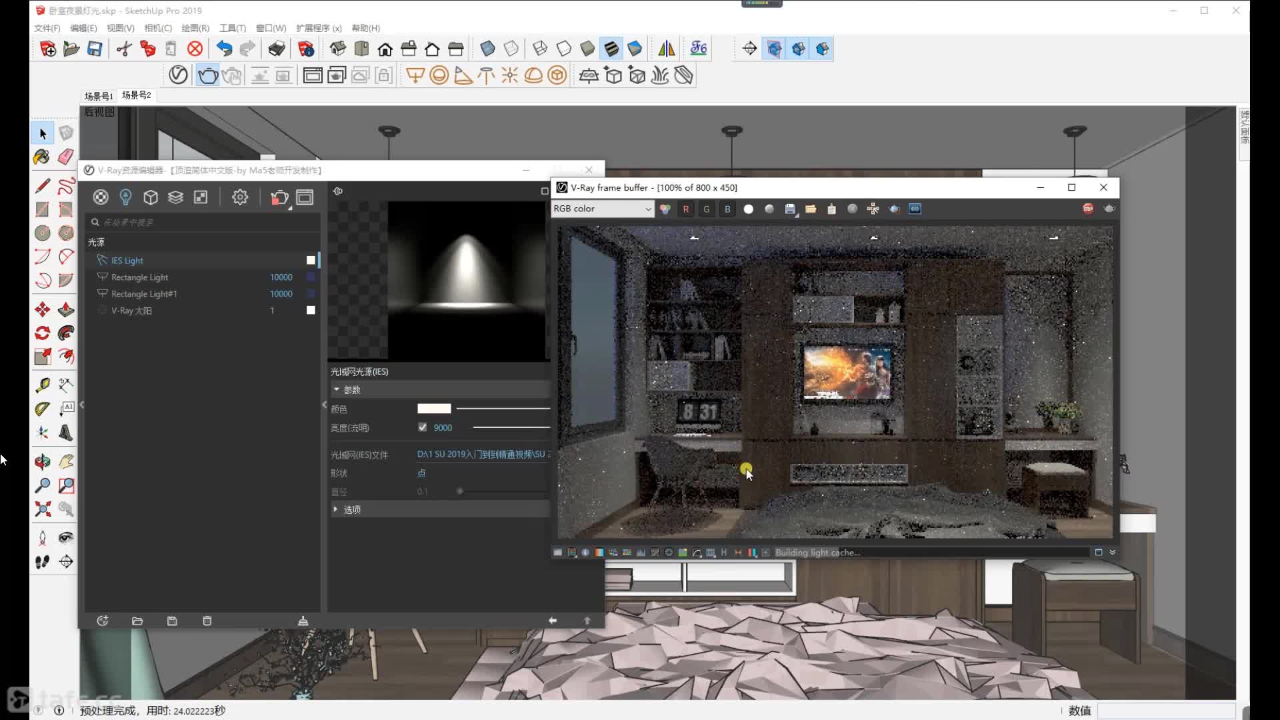Open V-Ray render settings gear
This screenshot has width=1280, height=720.
(x=240, y=197)
